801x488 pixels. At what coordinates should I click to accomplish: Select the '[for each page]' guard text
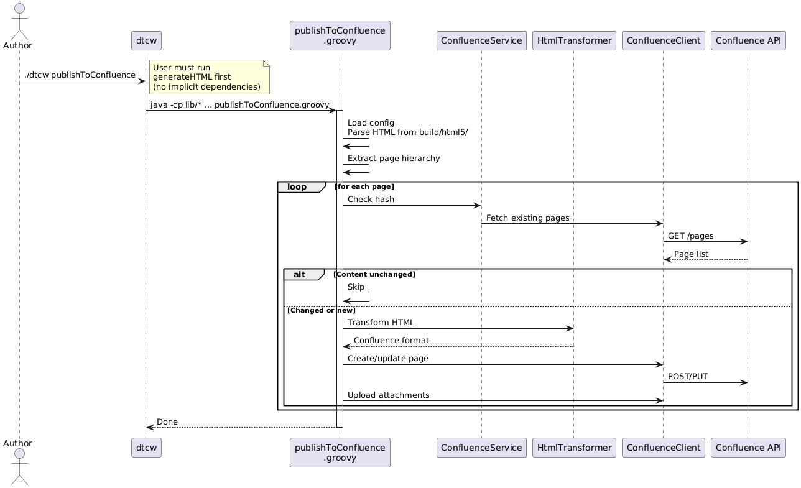(x=364, y=186)
